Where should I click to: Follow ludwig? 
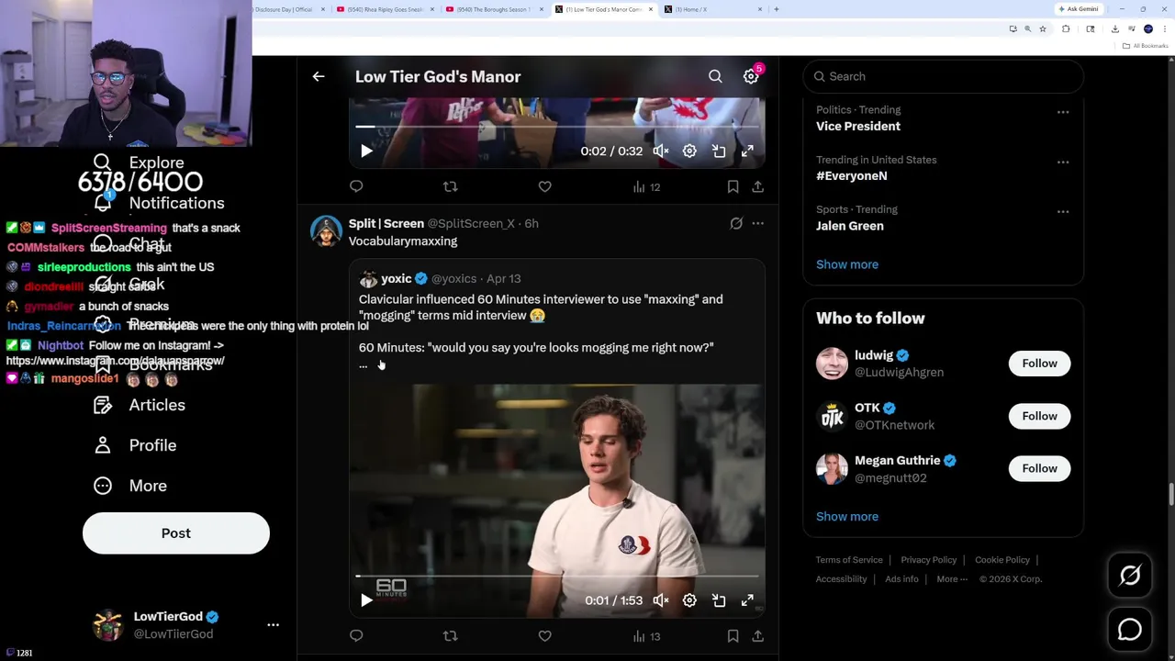1039,364
